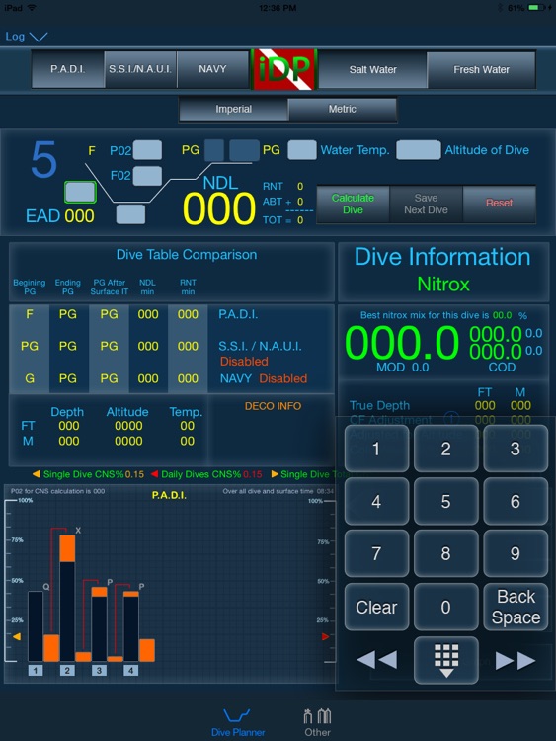Viewport: 556px width, 741px height.
Task: Tap the large dive number 5
Action: tap(43, 159)
